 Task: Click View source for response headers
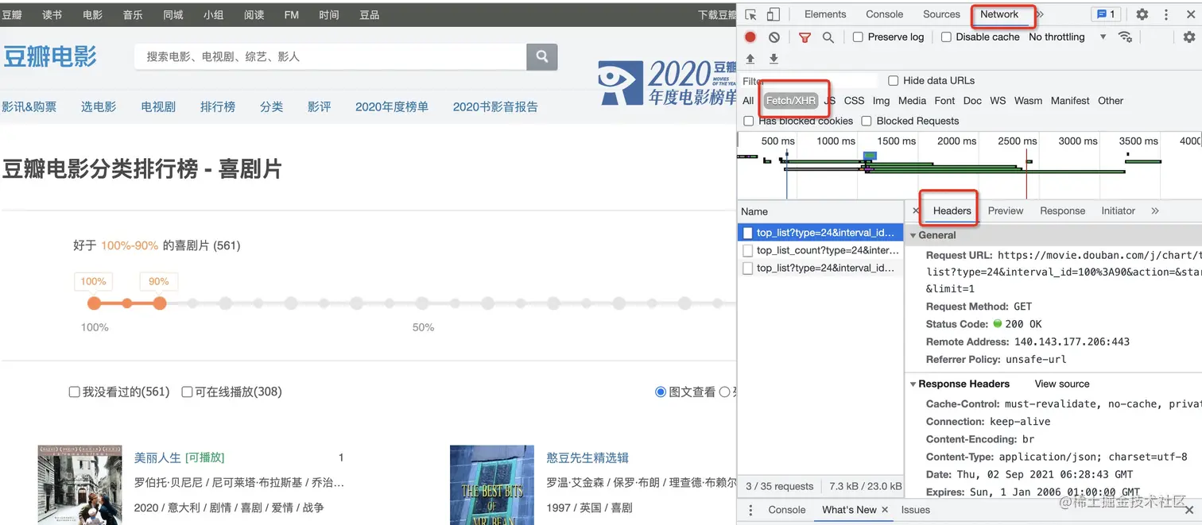tap(1062, 384)
